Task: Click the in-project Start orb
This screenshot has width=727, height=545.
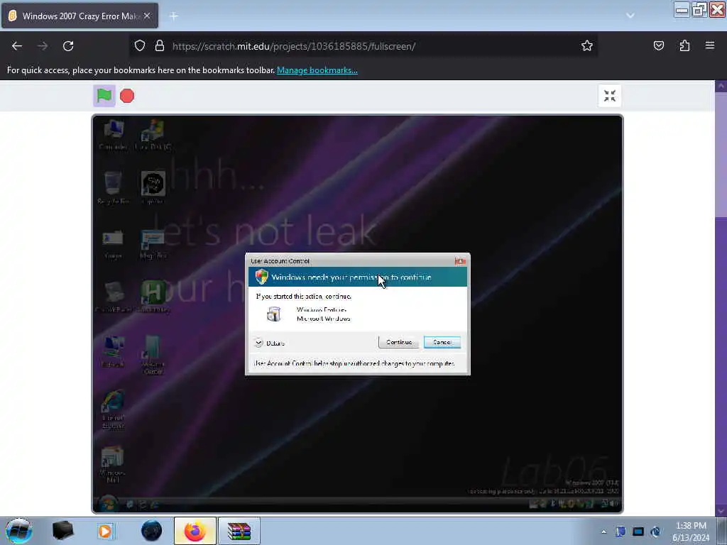Action: [108, 503]
